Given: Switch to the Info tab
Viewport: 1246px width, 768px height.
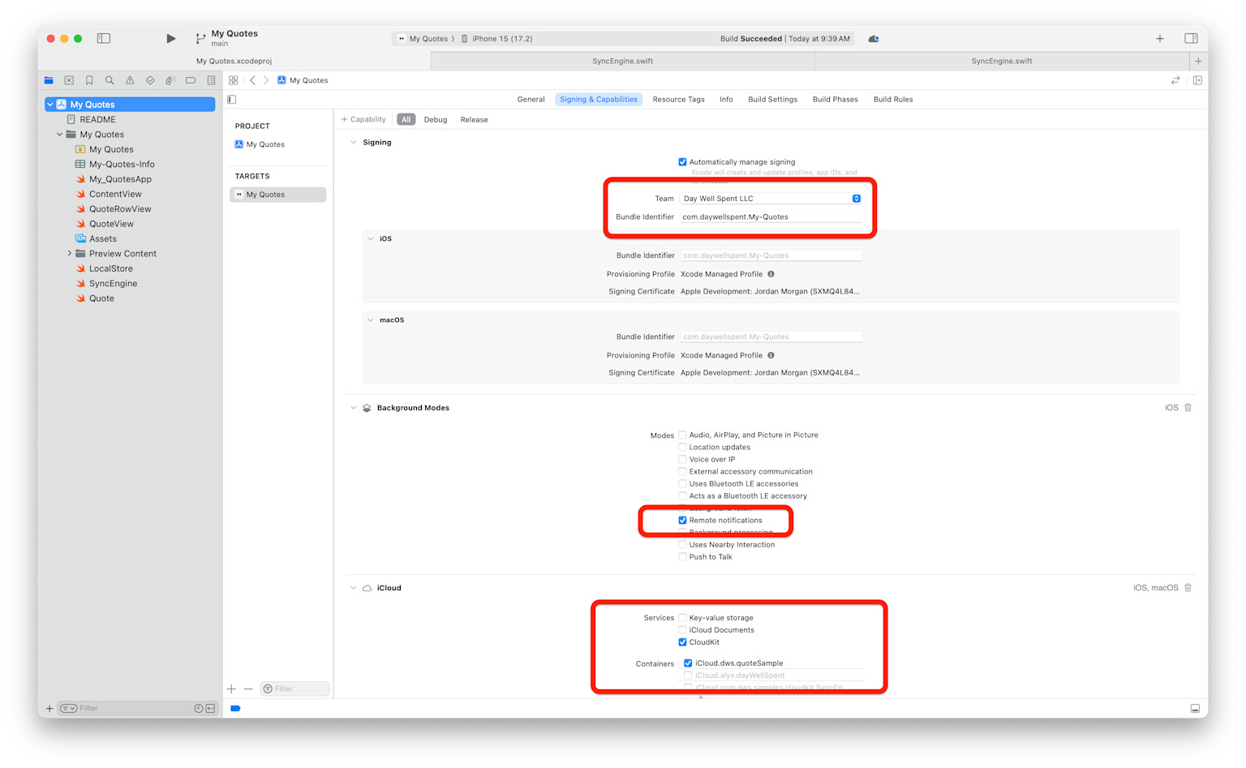Looking at the screenshot, I should tap(726, 100).
